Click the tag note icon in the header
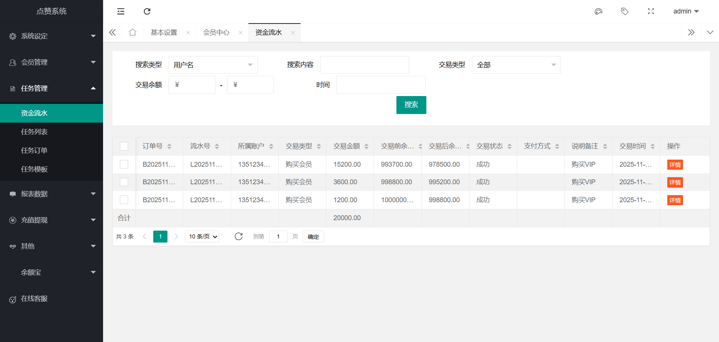This screenshot has height=342, width=719. [625, 11]
